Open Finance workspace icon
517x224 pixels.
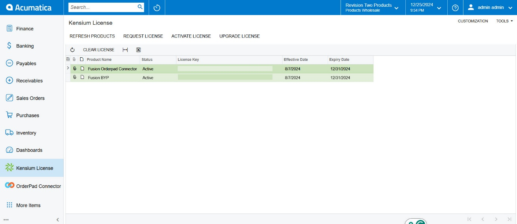(10, 28)
